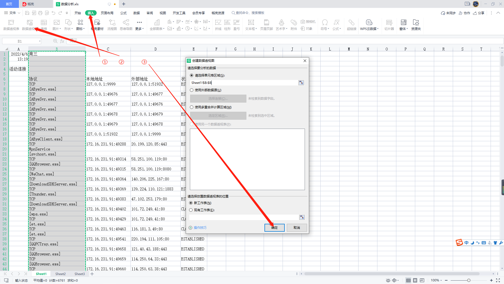Click the 分享 share button

click(479, 13)
